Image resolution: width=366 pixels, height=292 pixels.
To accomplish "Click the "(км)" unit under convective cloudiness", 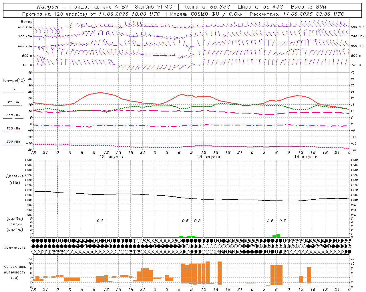I will (15, 278).
